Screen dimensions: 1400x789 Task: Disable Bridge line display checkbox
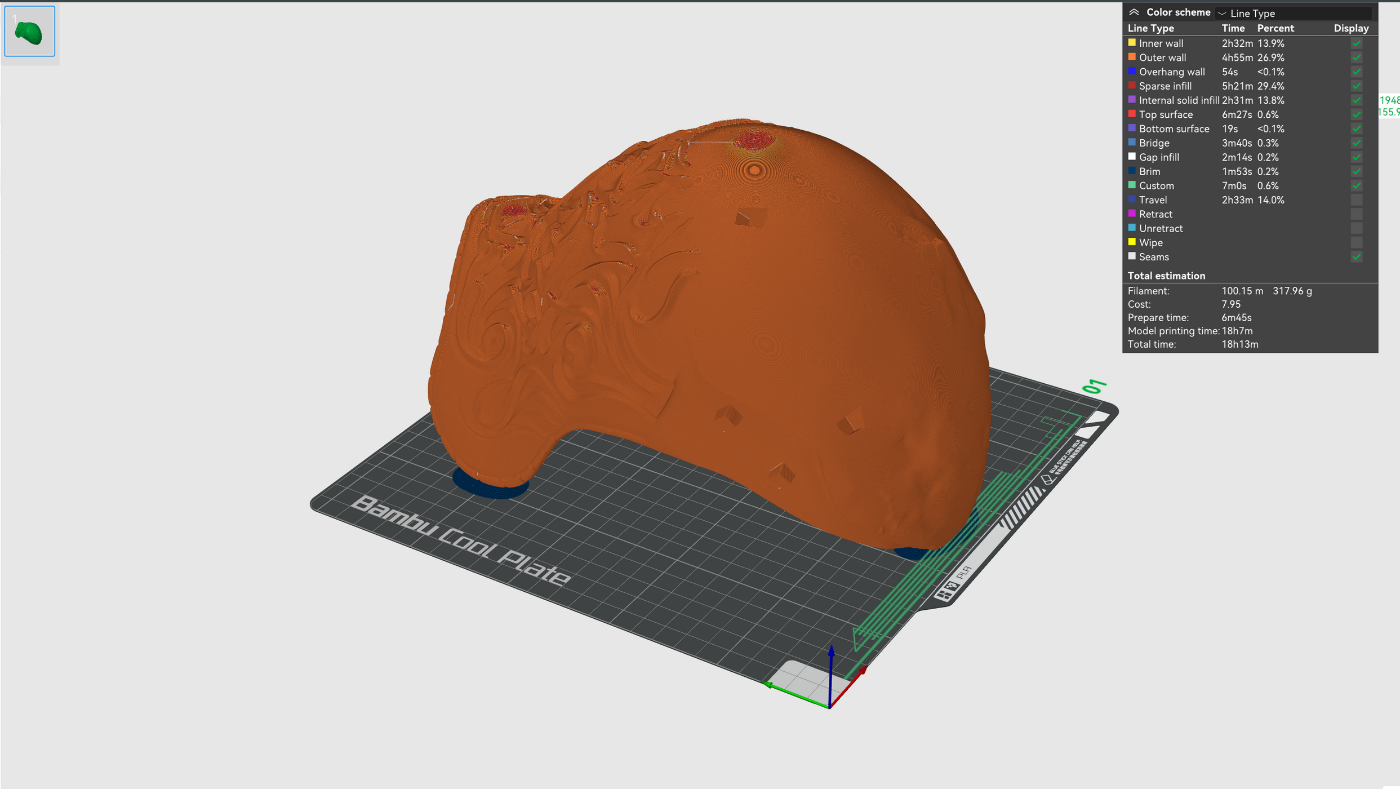(x=1356, y=143)
